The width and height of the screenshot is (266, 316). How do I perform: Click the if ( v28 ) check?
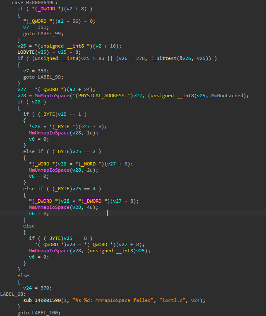pos(31,102)
